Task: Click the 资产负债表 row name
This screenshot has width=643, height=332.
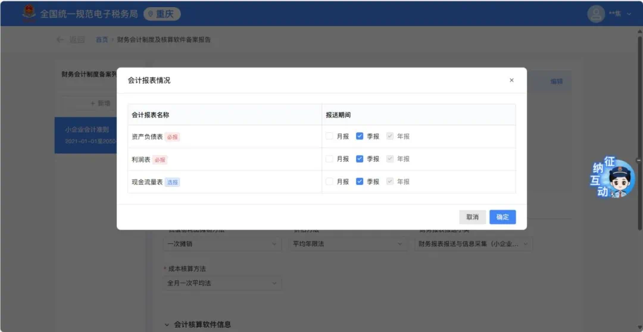Action: coord(147,136)
